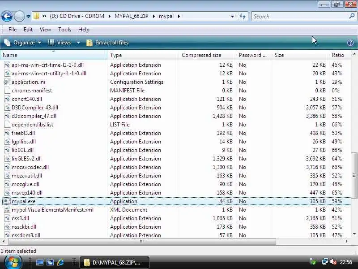Go back with the Back arrow button
The height and width of the screenshot is (269, 358).
(x=7, y=16)
